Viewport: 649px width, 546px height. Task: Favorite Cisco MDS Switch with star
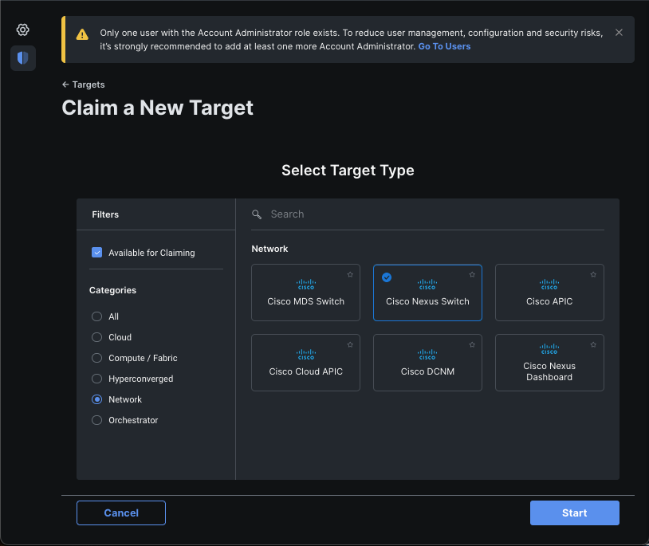350,275
